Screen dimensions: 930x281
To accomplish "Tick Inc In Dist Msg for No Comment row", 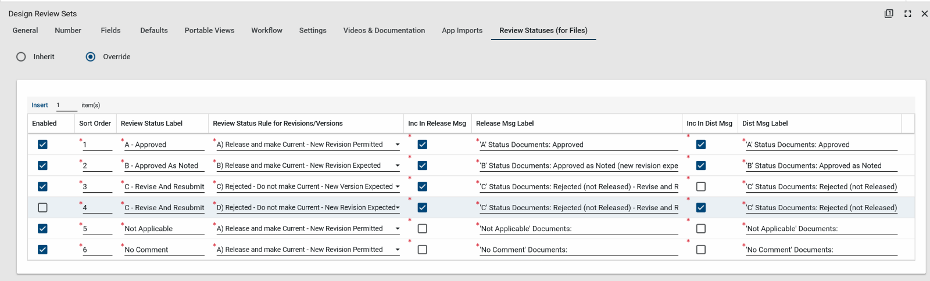I will (701, 250).
